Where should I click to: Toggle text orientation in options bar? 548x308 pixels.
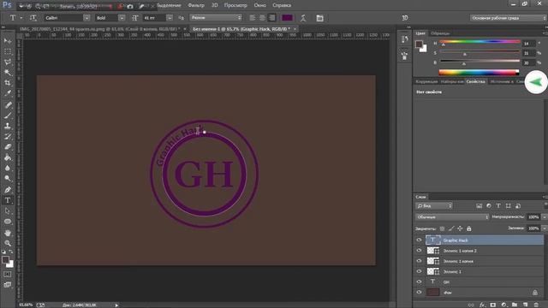point(33,18)
